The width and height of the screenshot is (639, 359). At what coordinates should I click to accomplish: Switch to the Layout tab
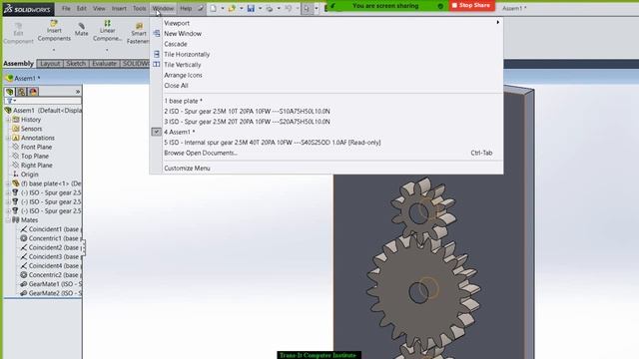pyautogui.click(x=50, y=64)
